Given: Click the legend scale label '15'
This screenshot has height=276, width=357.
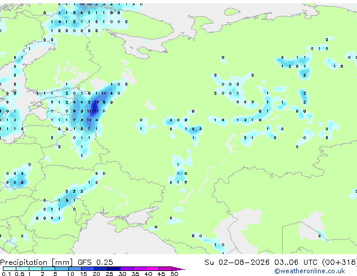Looking at the screenshot, I should [83, 274].
